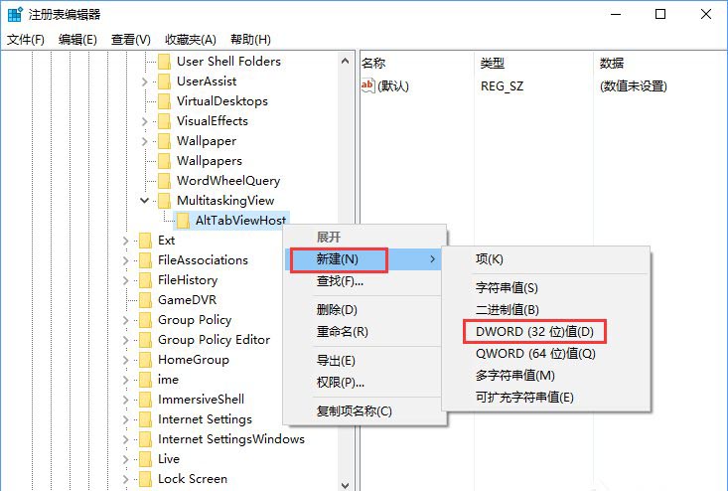The image size is (728, 491).
Task: Collapse the MultitaskingView tree node
Action: point(144,201)
